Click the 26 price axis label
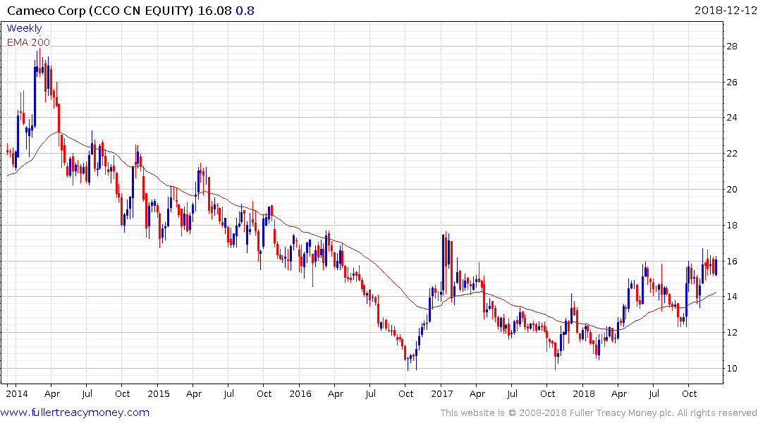The height and width of the screenshot is (423, 758). 732,82
